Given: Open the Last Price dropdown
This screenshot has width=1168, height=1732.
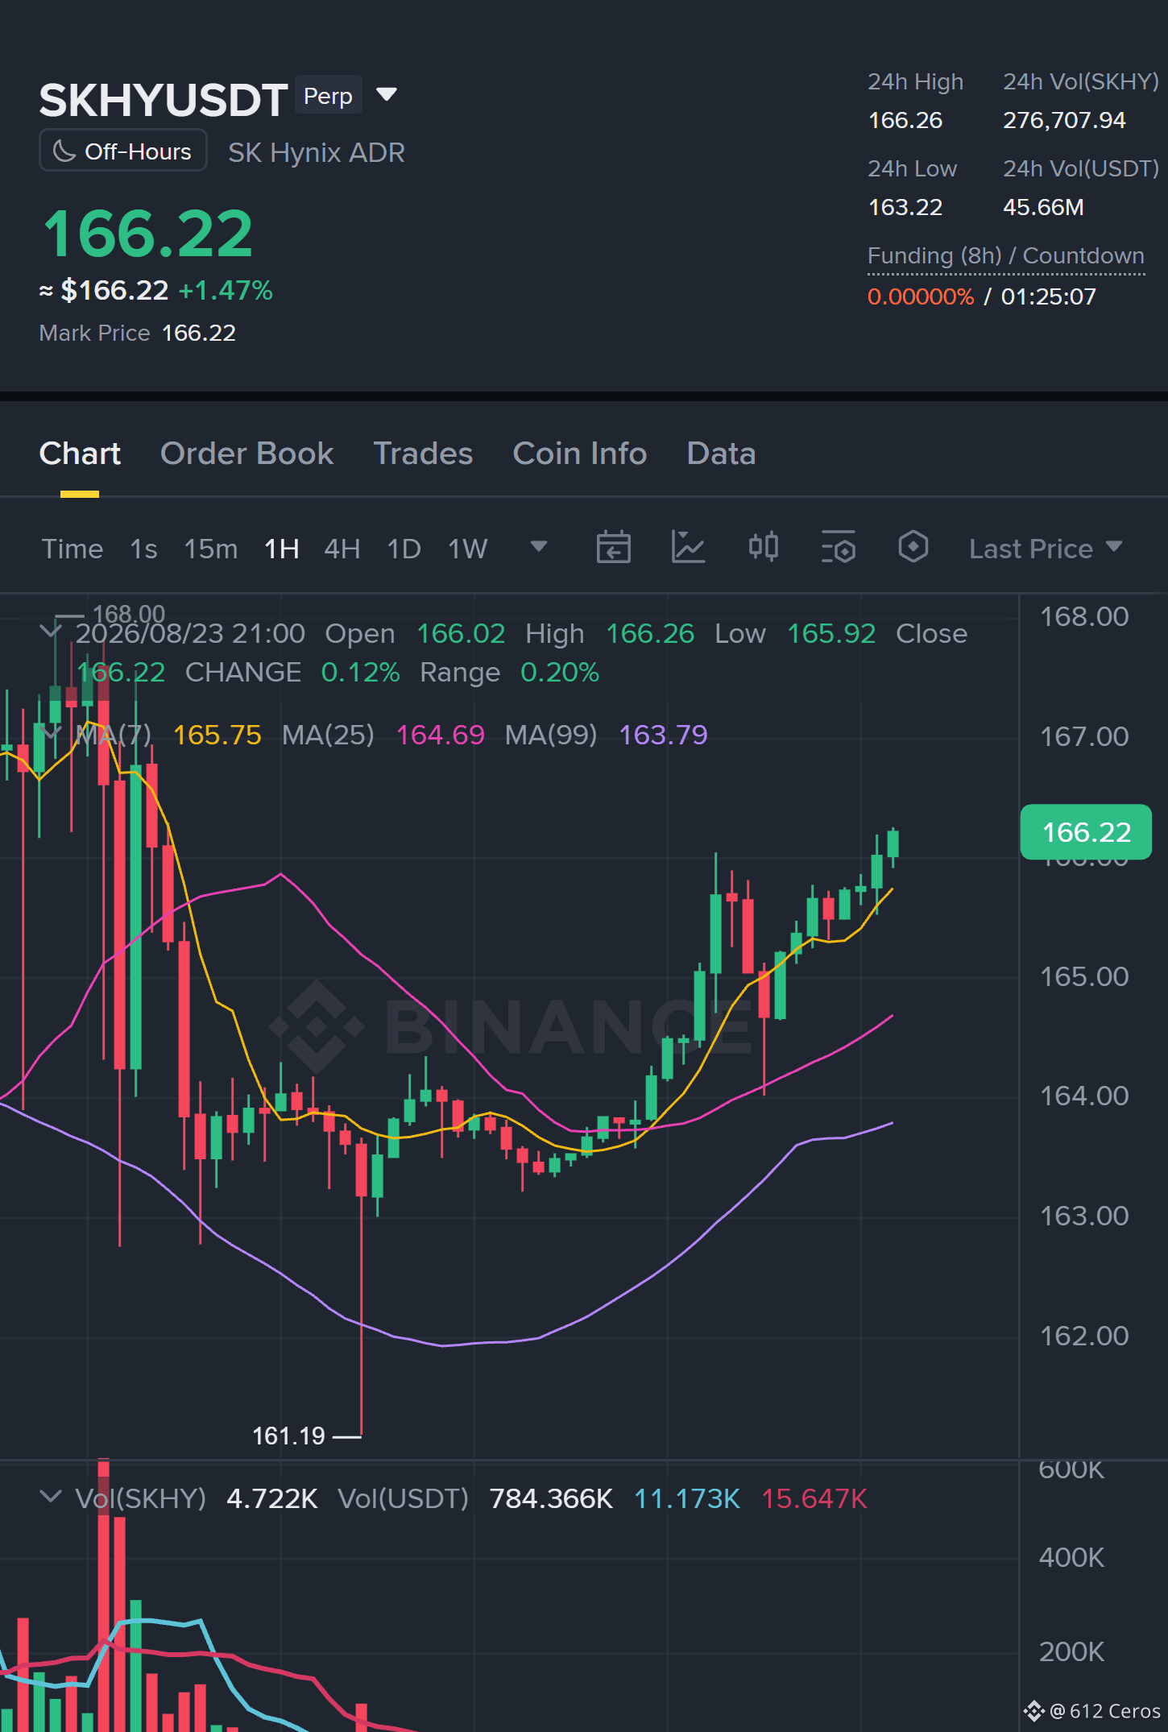Looking at the screenshot, I should 1045,549.
